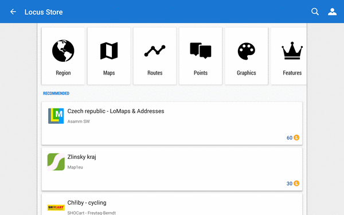Open the Features category crown icon
Image resolution: width=344 pixels, height=215 pixels.
292,50
